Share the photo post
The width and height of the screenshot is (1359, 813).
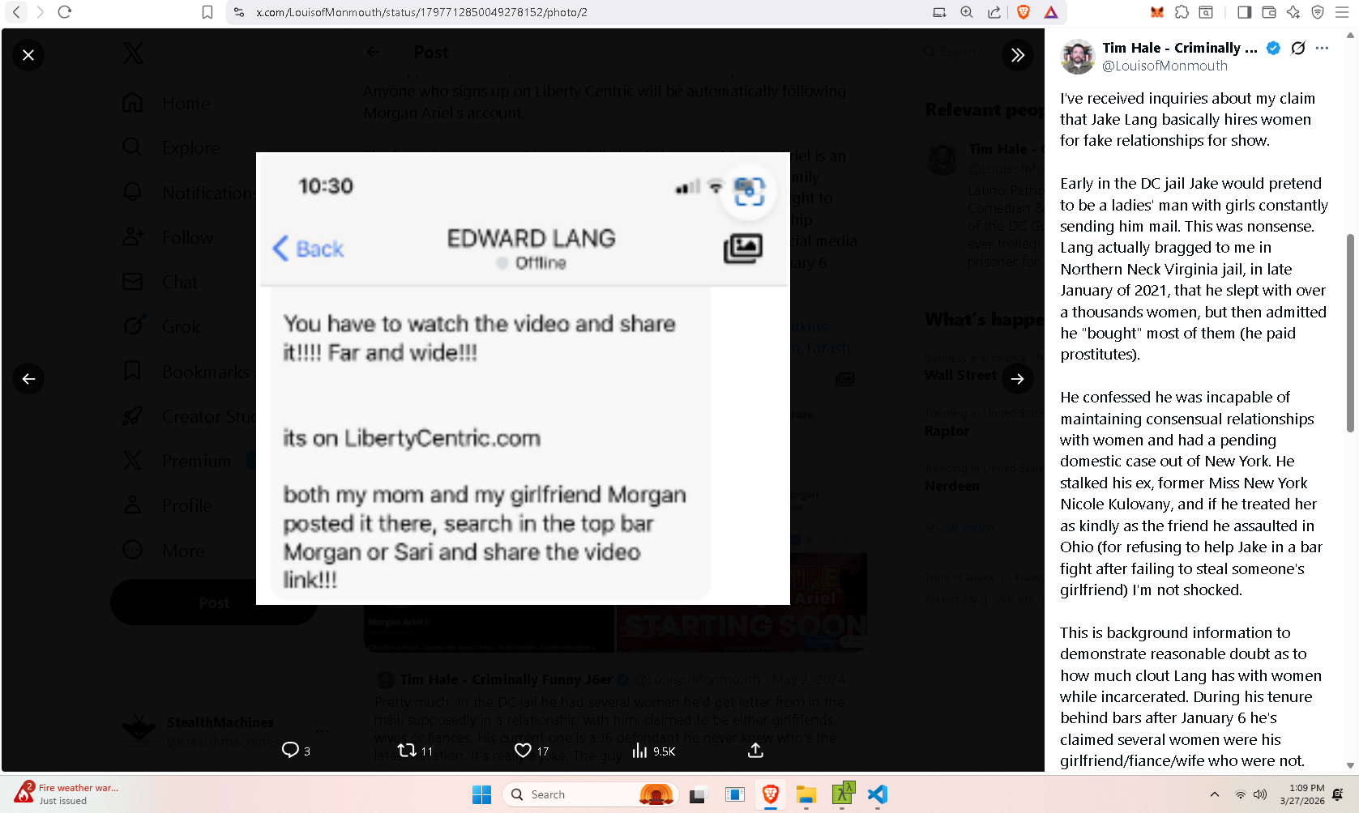click(x=755, y=751)
